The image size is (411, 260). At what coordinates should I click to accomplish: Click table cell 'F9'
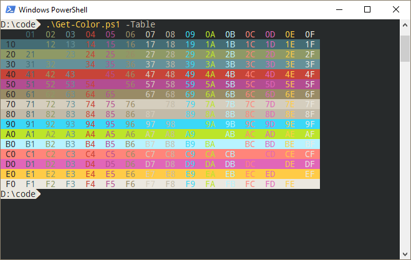point(190,184)
